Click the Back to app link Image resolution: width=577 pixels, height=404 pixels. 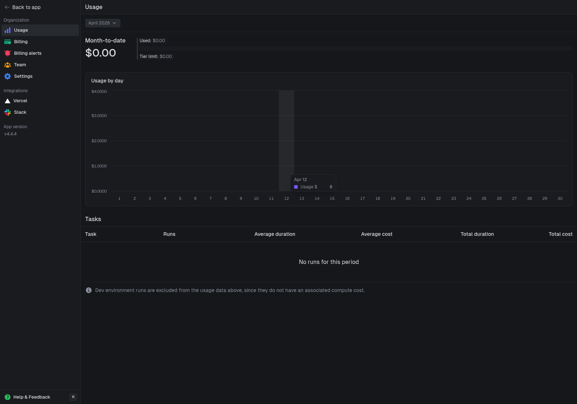click(x=26, y=7)
